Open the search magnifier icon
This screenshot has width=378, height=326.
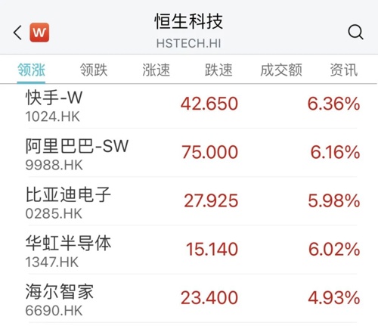[355, 32]
